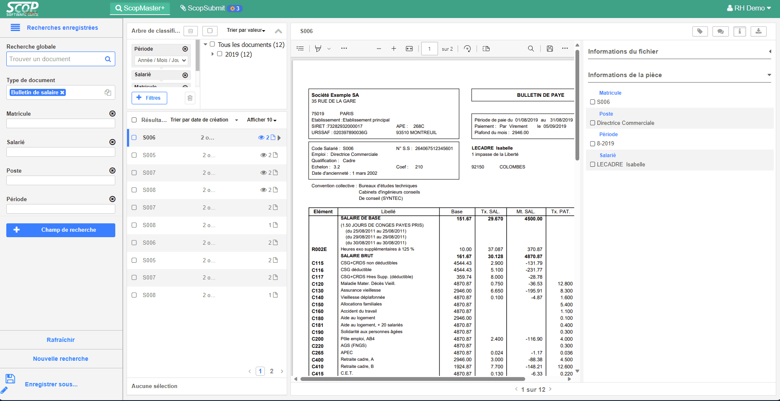
Task: Check the first S006 result row checkbox
Action: [134, 137]
